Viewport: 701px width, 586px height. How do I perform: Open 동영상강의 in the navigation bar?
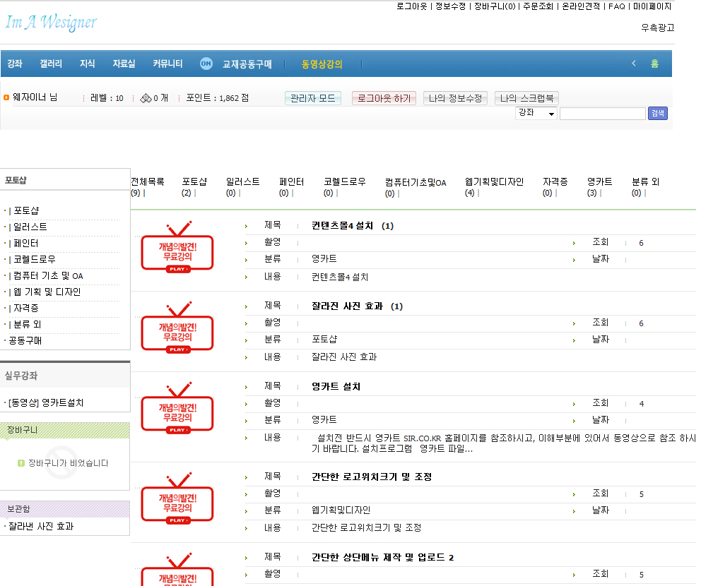[322, 64]
